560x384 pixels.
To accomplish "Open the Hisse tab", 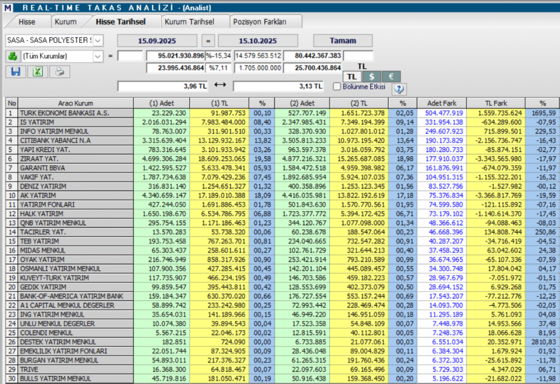I will (x=27, y=22).
